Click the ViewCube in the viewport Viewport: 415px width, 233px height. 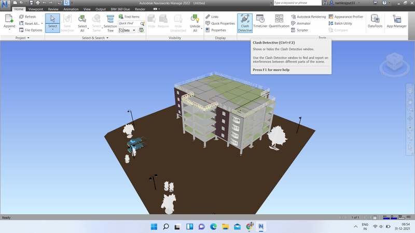pos(395,62)
